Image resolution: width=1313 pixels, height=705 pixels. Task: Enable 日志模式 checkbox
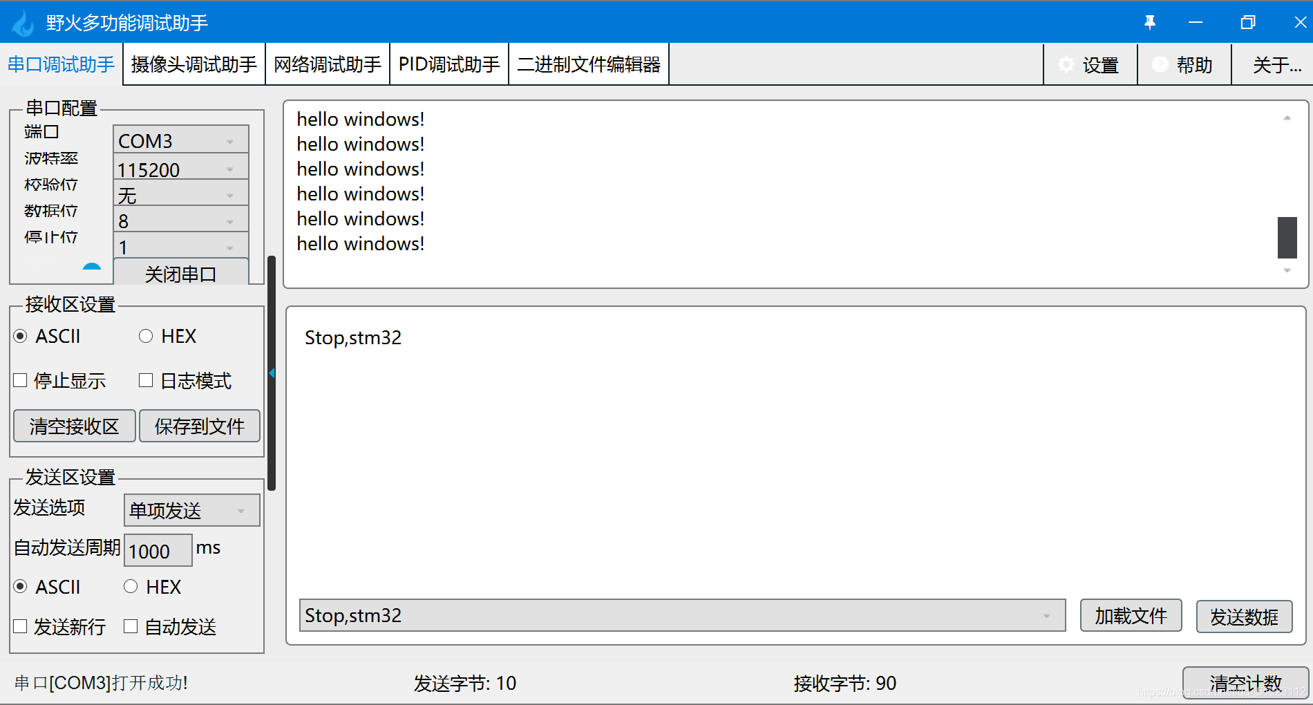pyautogui.click(x=146, y=380)
